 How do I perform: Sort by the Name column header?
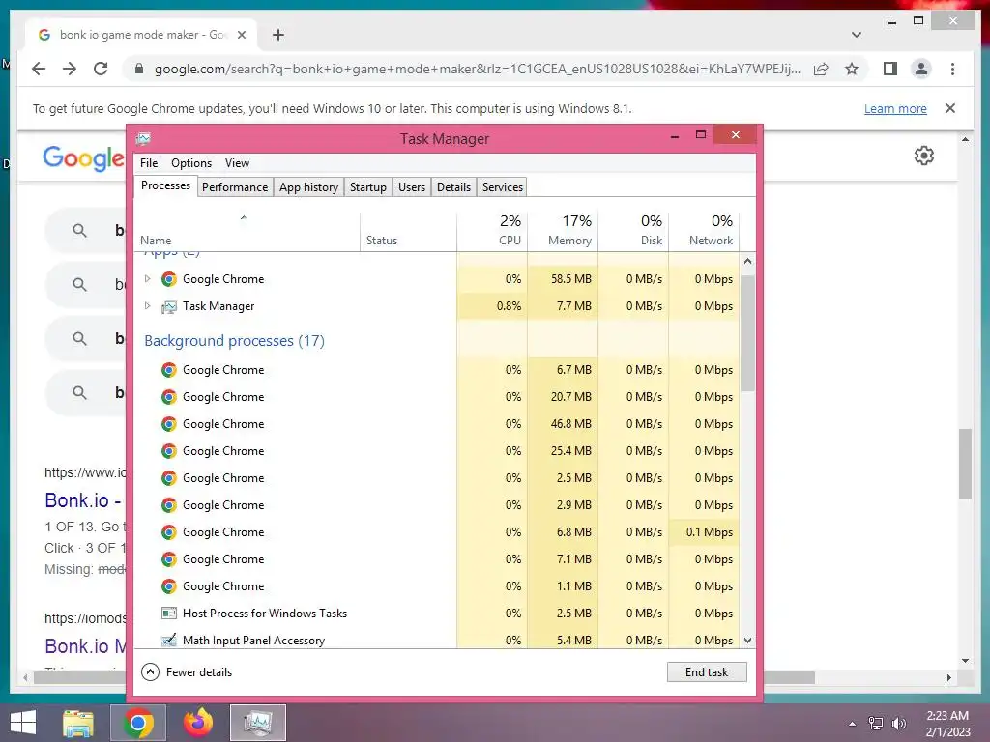(x=247, y=230)
